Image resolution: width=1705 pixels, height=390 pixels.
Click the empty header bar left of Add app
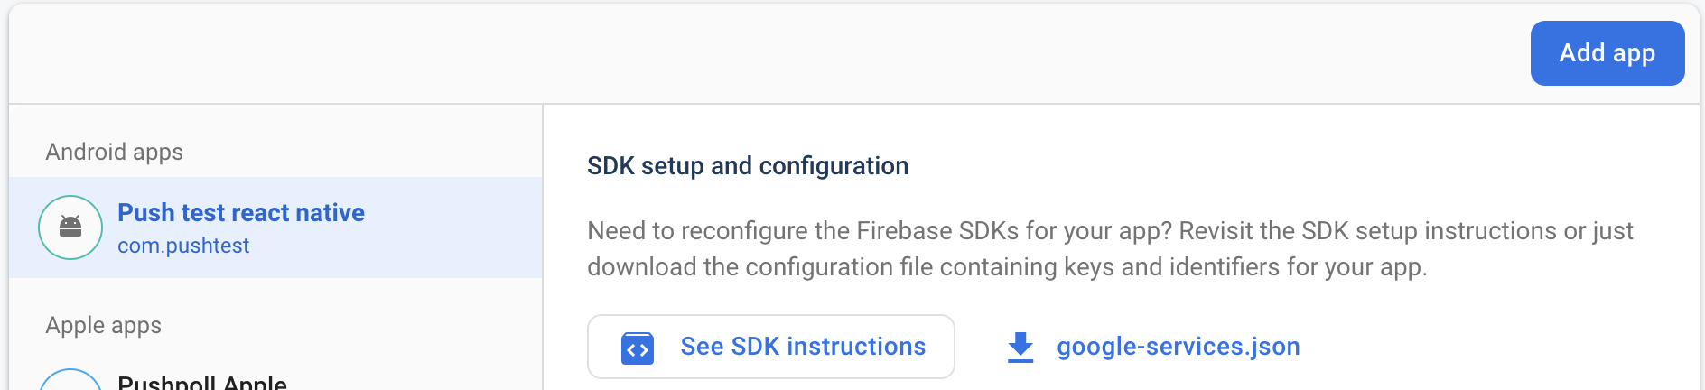(x=768, y=54)
